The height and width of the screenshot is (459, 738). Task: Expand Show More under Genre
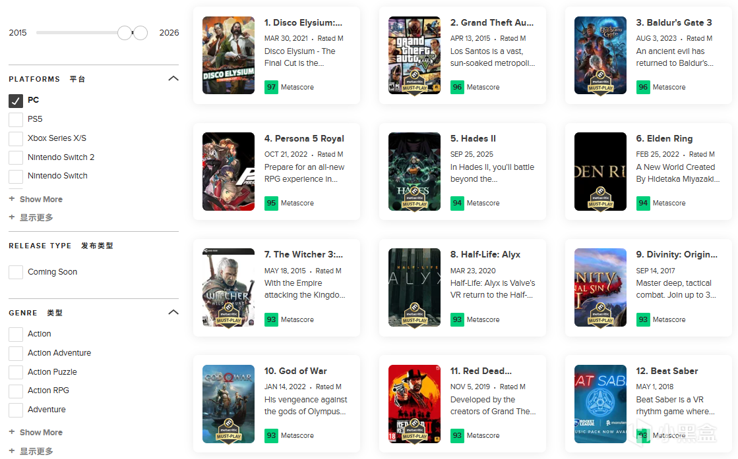pos(41,432)
